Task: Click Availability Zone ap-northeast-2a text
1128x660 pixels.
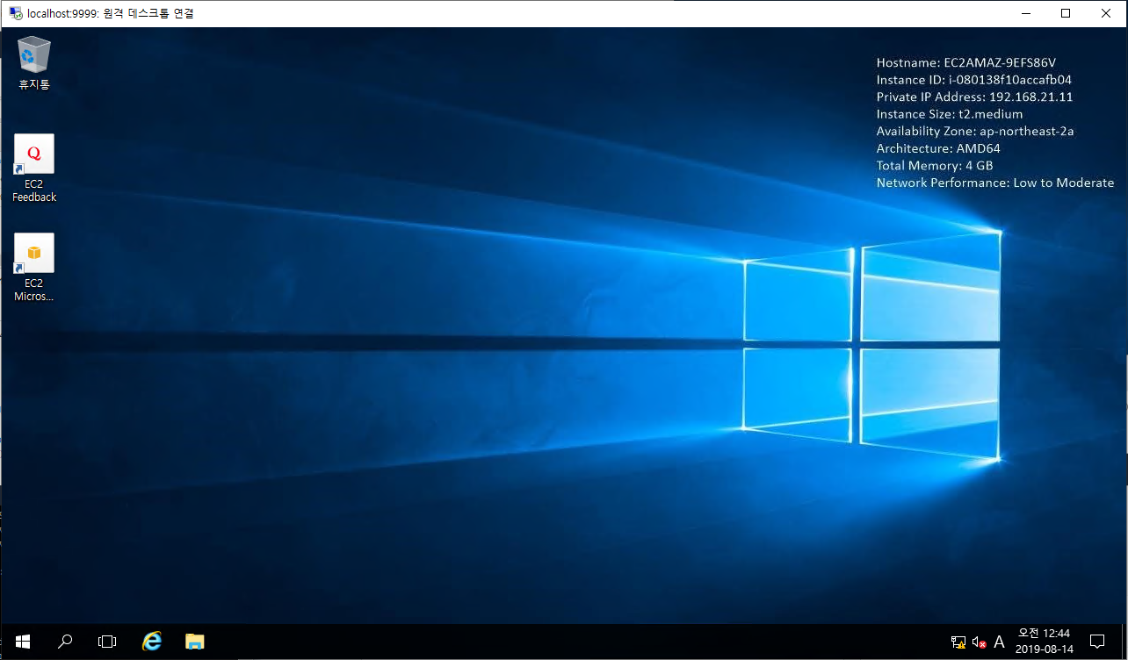Action: [975, 132]
